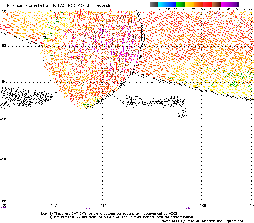Screen dimensions: 254x223
Task: Click the red 30-35 knots legend swatch
Action: tap(207, 4)
